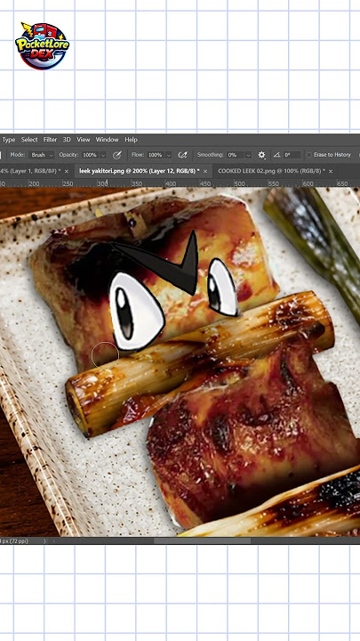
Task: Open the View menu
Action: tap(84, 140)
